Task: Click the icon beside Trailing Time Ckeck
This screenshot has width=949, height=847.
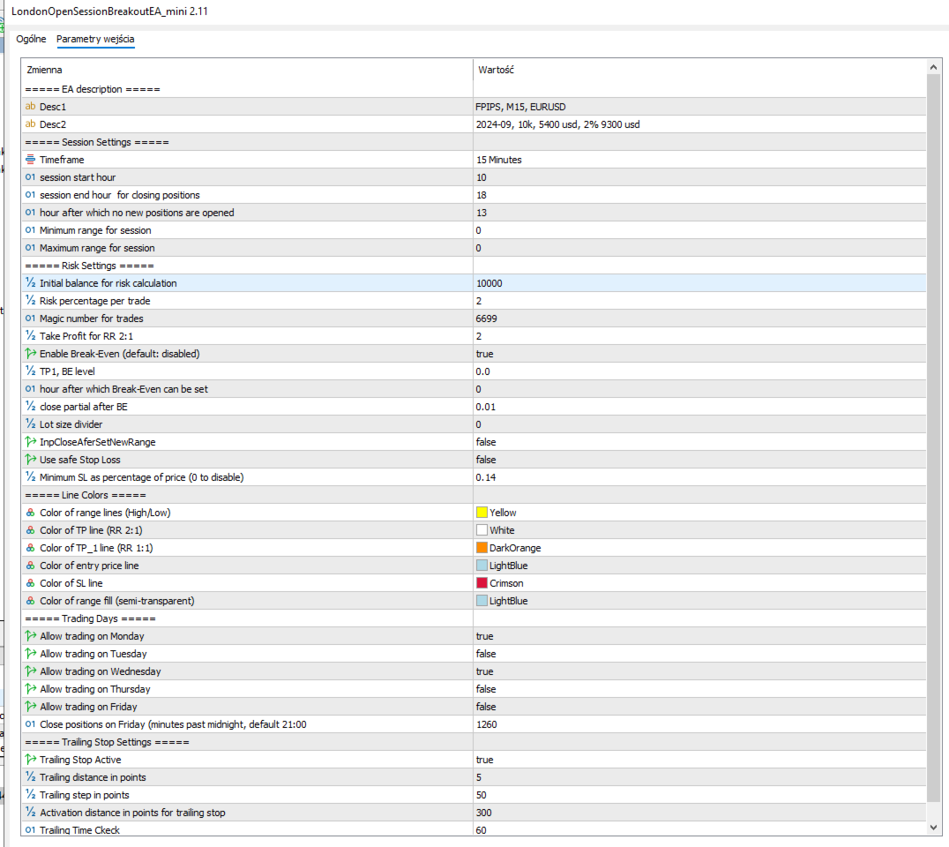Action: coord(30,830)
